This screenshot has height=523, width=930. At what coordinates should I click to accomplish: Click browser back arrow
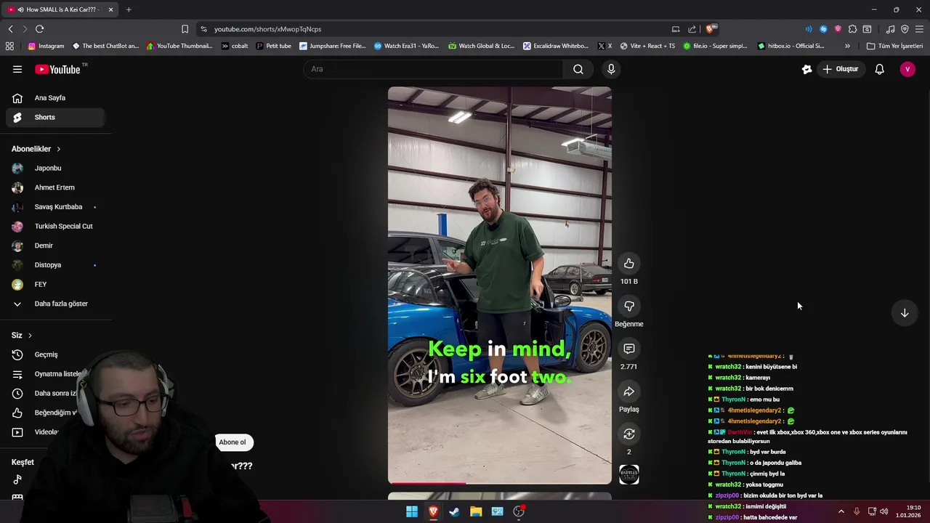[x=10, y=29]
